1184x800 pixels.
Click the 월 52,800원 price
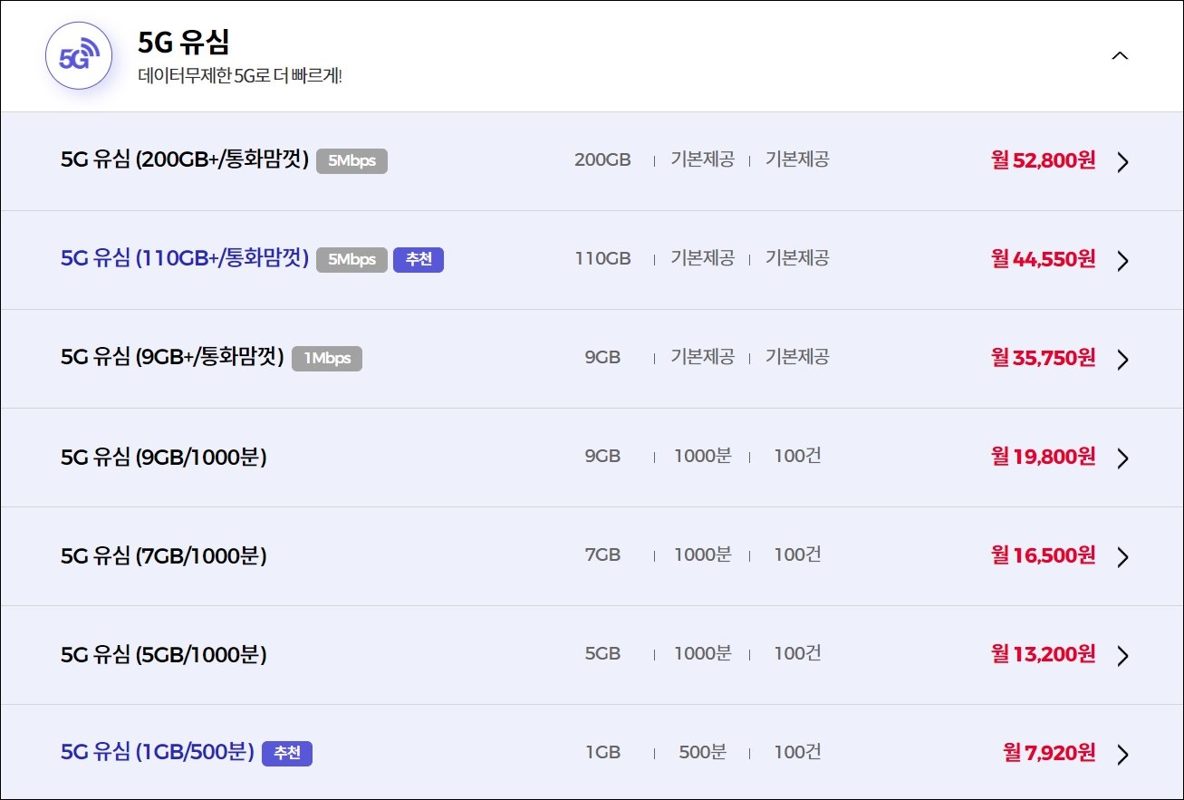pyautogui.click(x=1044, y=160)
